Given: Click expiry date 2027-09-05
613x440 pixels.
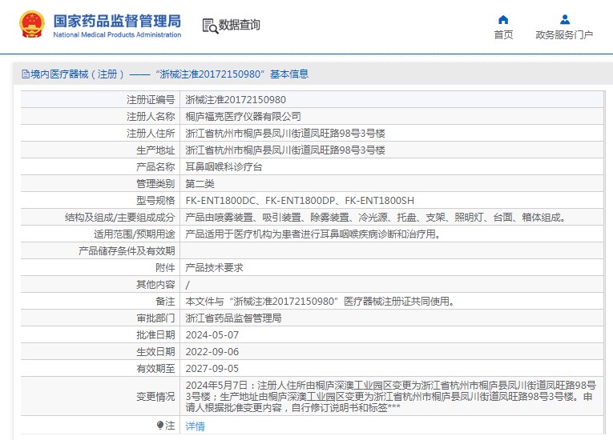Looking at the screenshot, I should (x=212, y=368).
